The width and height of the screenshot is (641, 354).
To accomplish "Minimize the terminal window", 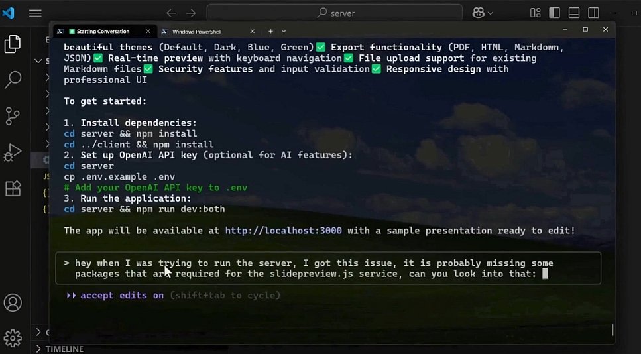I will tap(565, 29).
